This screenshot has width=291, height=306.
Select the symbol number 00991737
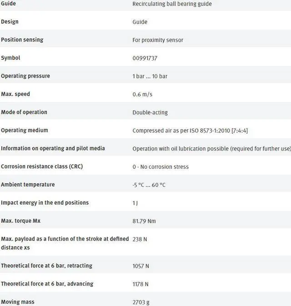[145, 58]
